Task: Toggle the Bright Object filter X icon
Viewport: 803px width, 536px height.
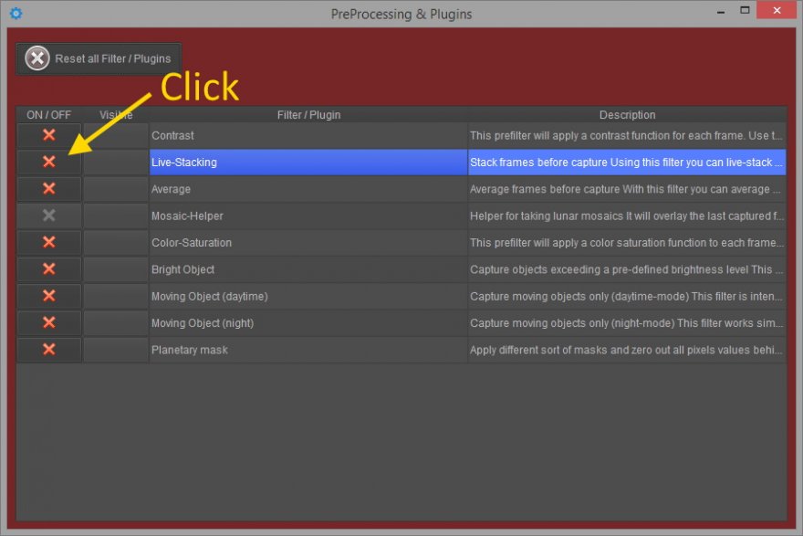Action: [x=49, y=269]
